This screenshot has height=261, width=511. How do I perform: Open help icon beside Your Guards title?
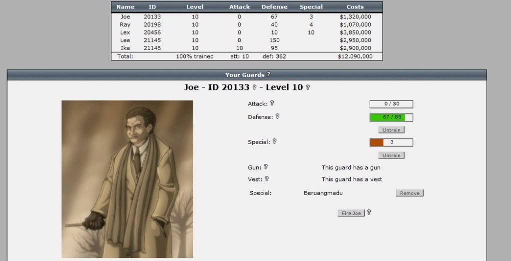269,74
